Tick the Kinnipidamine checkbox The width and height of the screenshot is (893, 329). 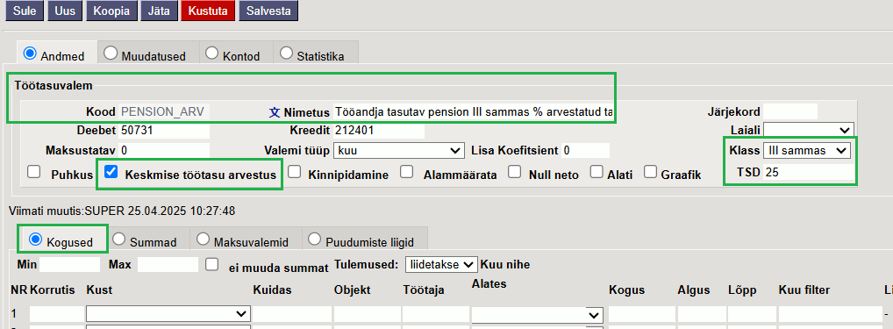click(x=295, y=172)
